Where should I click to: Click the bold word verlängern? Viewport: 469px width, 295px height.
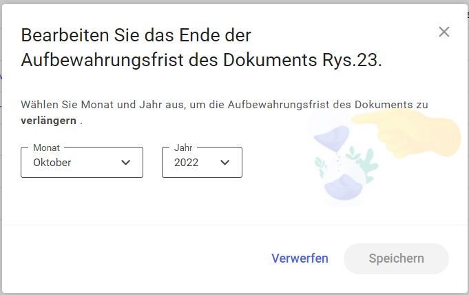(48, 121)
